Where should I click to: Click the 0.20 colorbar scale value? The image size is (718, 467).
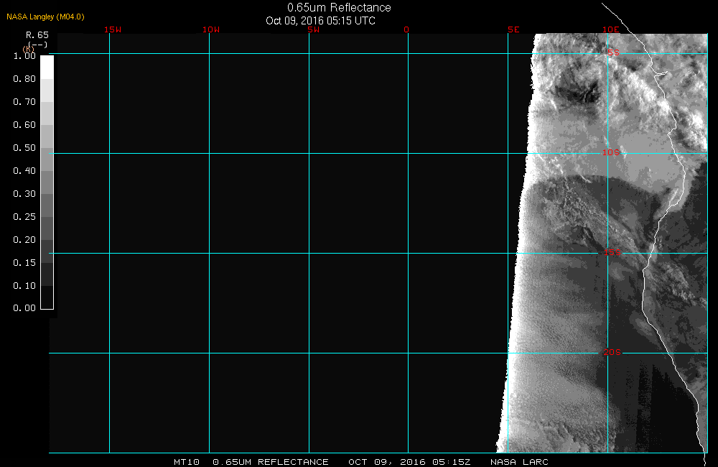(x=24, y=239)
